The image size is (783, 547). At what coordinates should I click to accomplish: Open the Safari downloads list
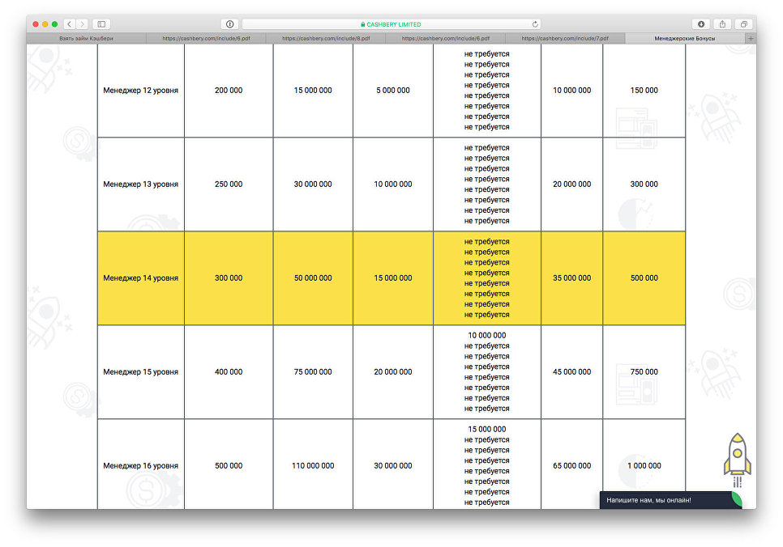(x=701, y=24)
